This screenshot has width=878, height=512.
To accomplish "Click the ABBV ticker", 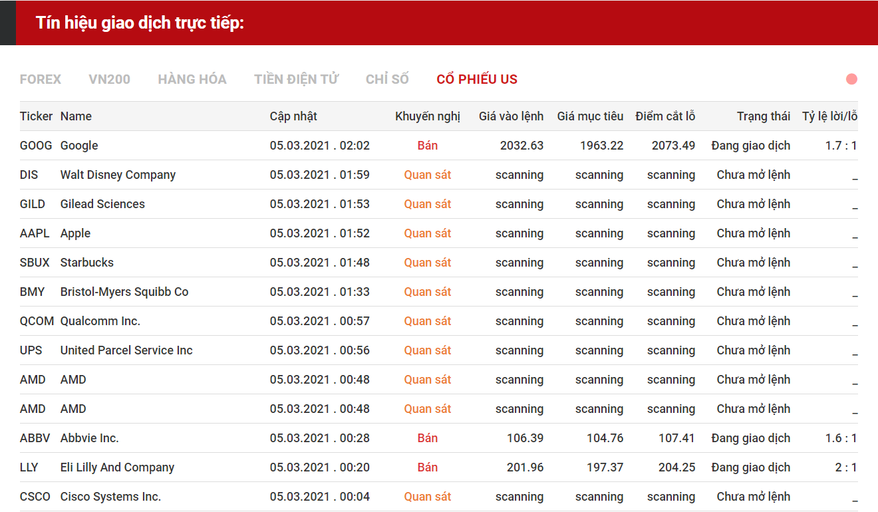I will (x=35, y=438).
